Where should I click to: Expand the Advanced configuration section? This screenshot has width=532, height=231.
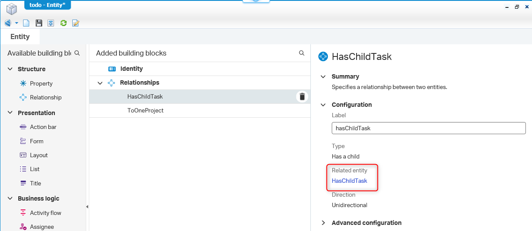coord(323,223)
